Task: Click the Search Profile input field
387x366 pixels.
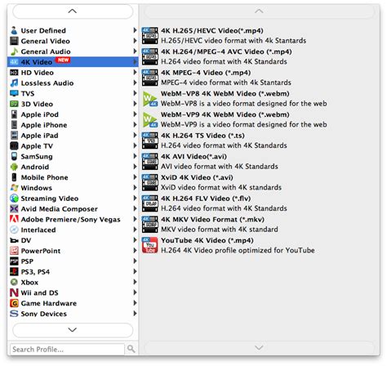Action: (x=67, y=349)
